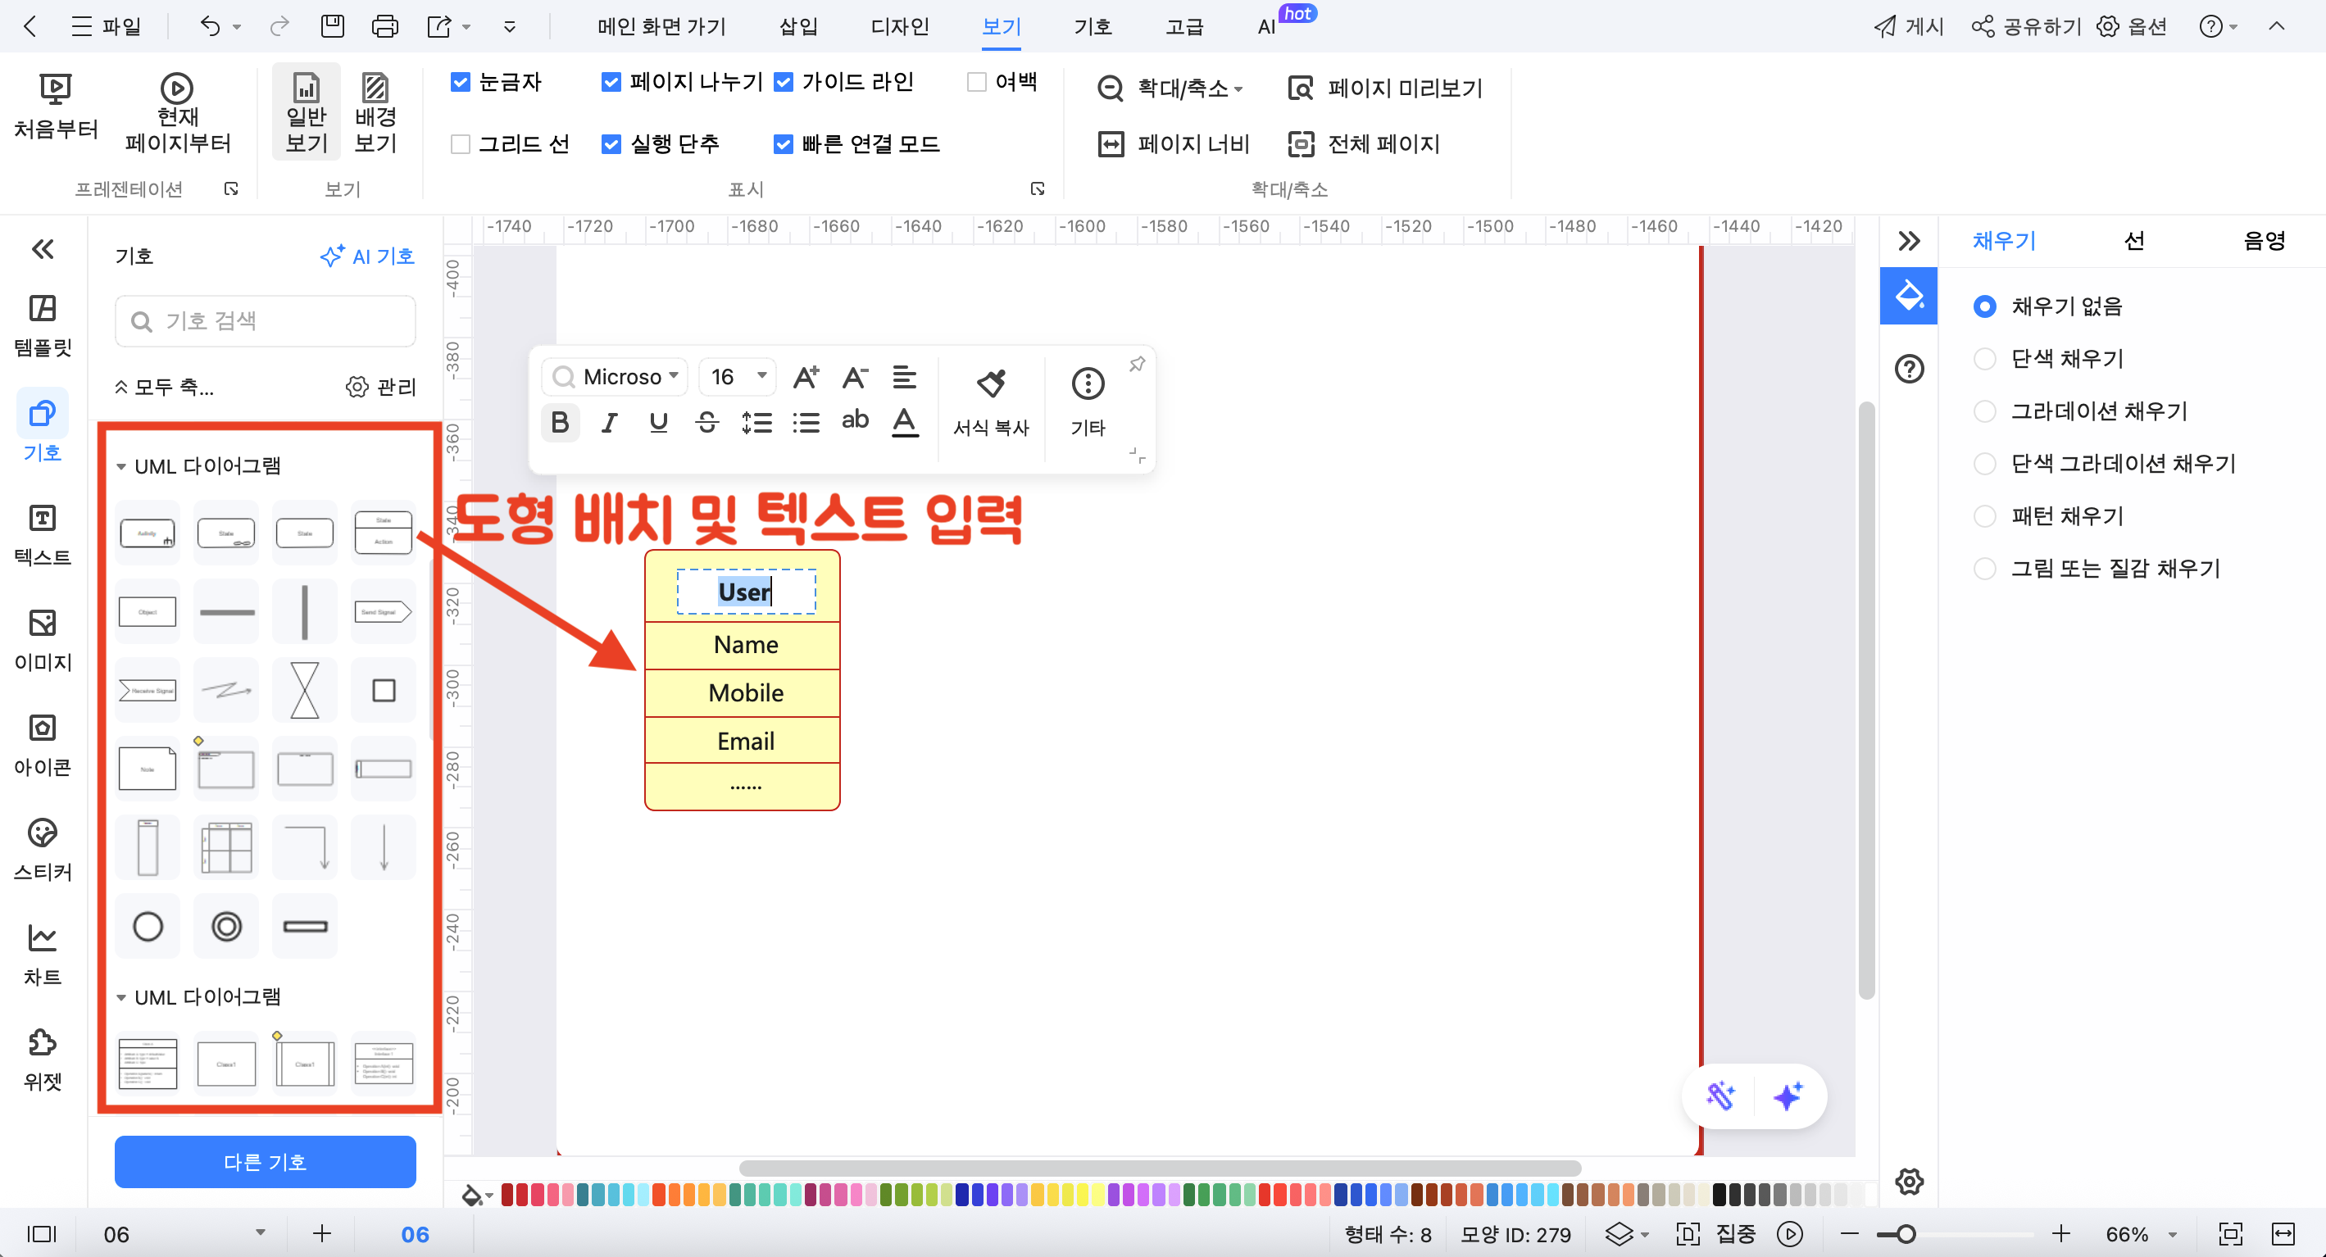Select normal view (일반 보기)
This screenshot has height=1257, width=2326.
point(306,113)
